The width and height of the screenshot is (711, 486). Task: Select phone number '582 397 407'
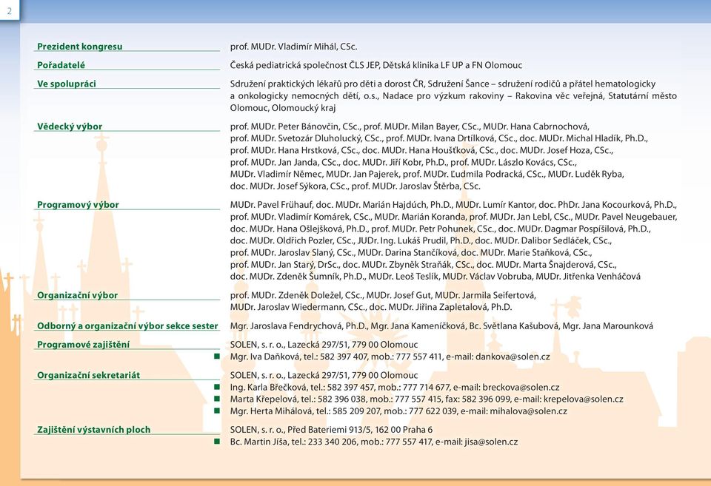click(x=344, y=357)
